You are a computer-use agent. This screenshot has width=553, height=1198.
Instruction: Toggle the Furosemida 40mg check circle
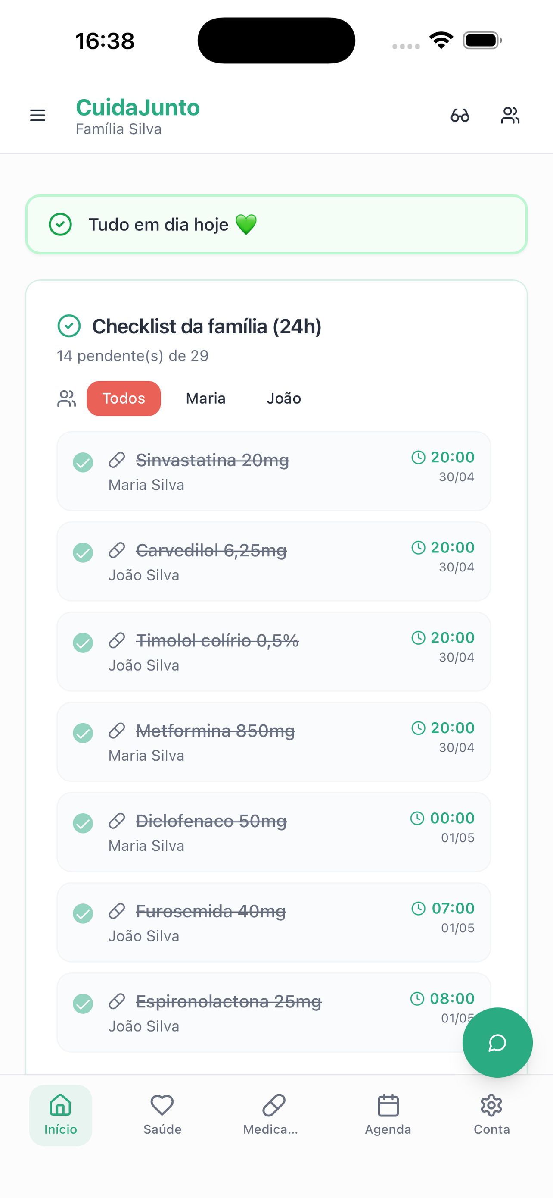click(83, 913)
